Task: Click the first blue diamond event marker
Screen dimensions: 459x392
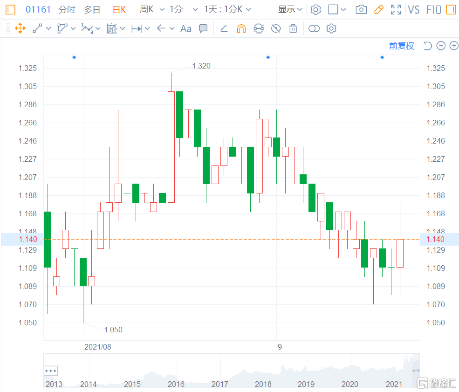Action: pyautogui.click(x=75, y=57)
